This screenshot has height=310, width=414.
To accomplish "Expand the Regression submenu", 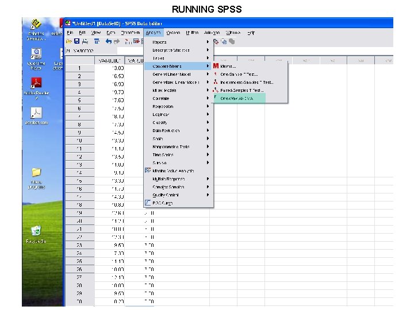I will tap(178, 107).
